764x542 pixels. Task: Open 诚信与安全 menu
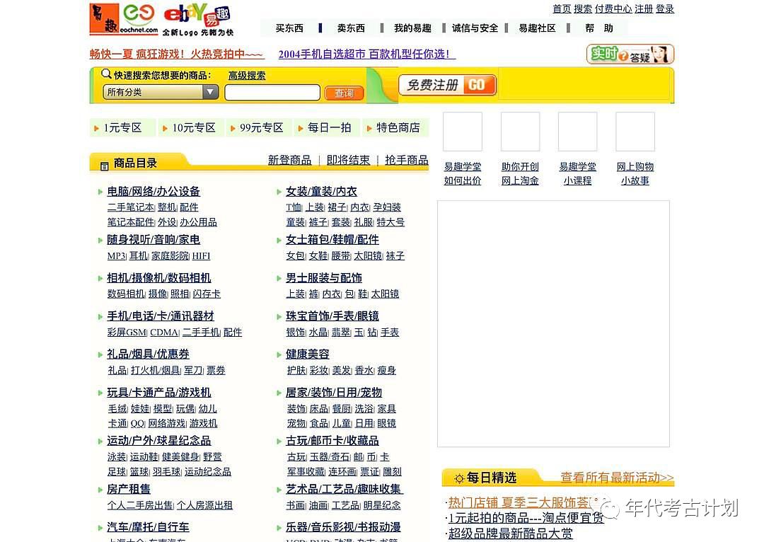475,28
